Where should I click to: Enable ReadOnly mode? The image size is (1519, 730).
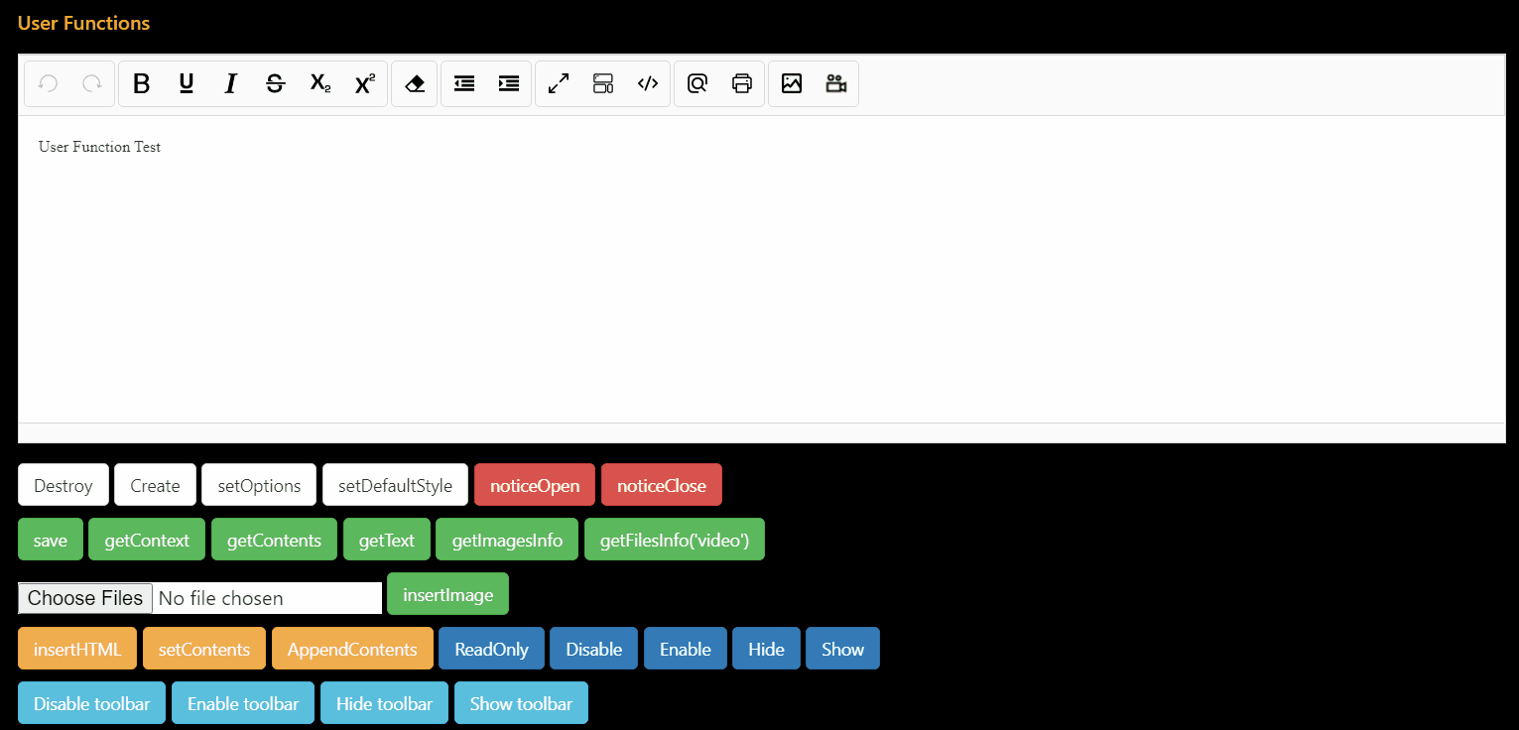(491, 648)
